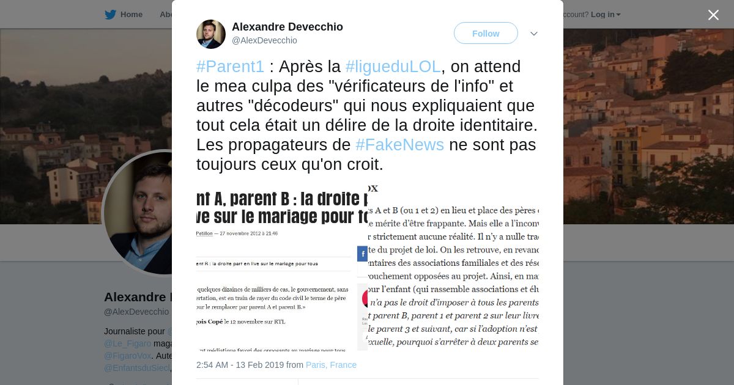View large profile photo on the background page
This screenshot has height=385, width=734.
[138, 213]
